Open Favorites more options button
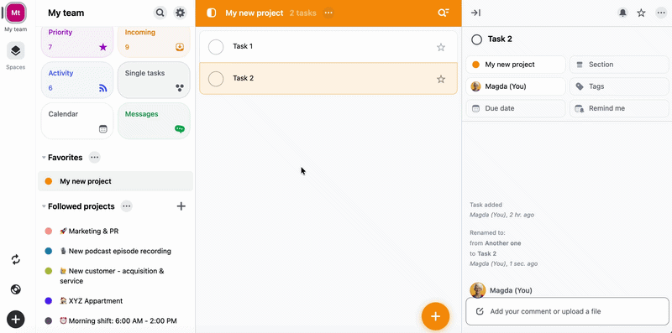672x333 pixels. (95, 158)
